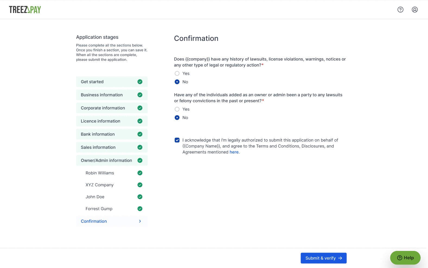Select No for company lawsuits history question
Viewport: 428px width, 268px height.
tap(177, 82)
